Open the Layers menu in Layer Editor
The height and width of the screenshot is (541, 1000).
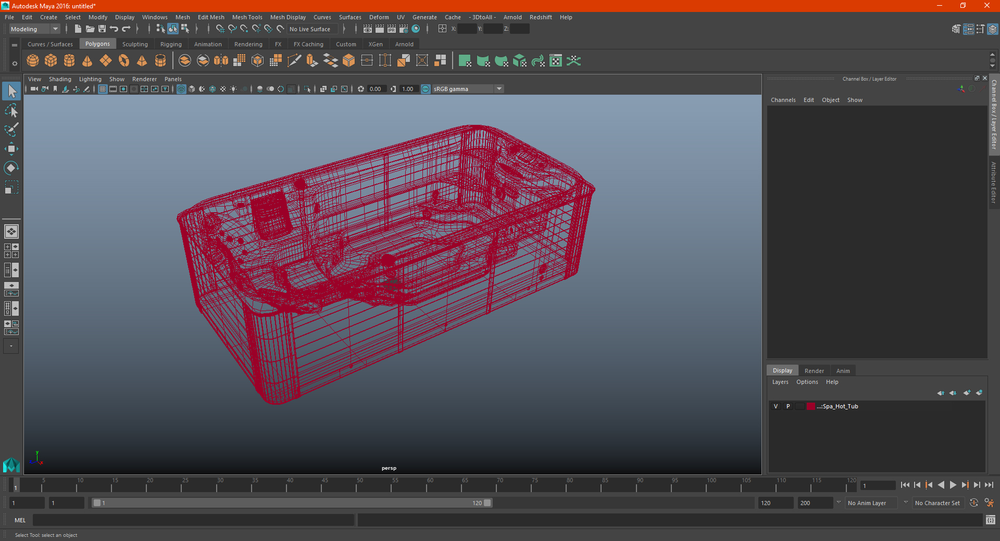(780, 382)
